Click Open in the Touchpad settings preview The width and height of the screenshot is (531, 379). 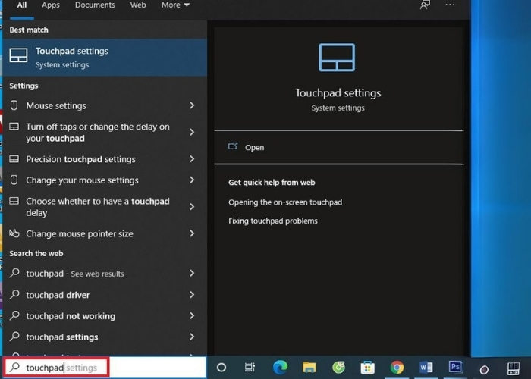pos(254,147)
